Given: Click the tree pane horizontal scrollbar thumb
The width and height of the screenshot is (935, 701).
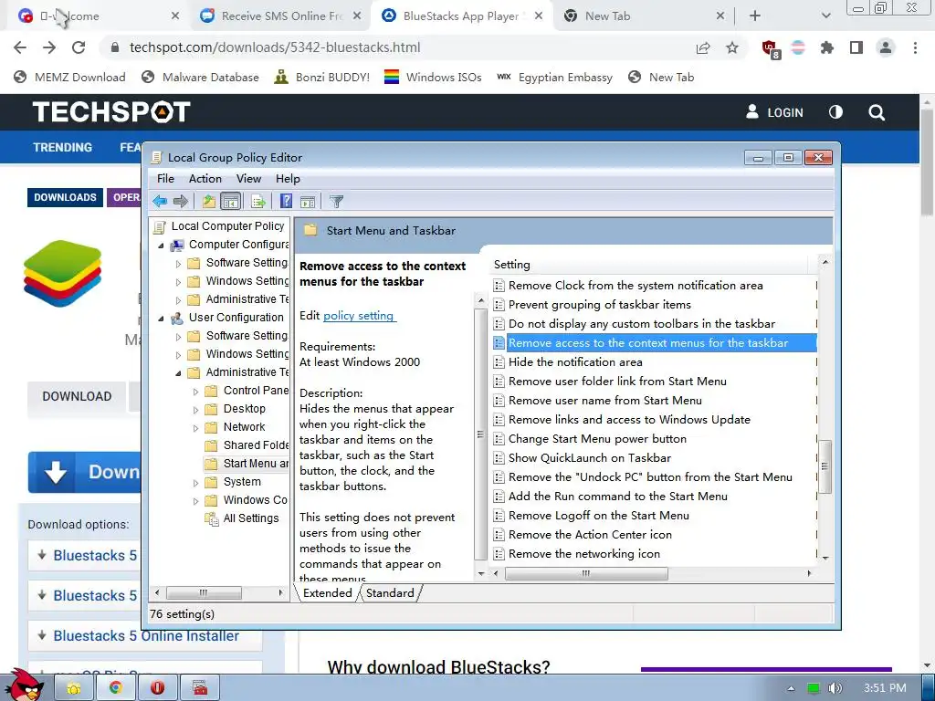Looking at the screenshot, I should pos(204,593).
